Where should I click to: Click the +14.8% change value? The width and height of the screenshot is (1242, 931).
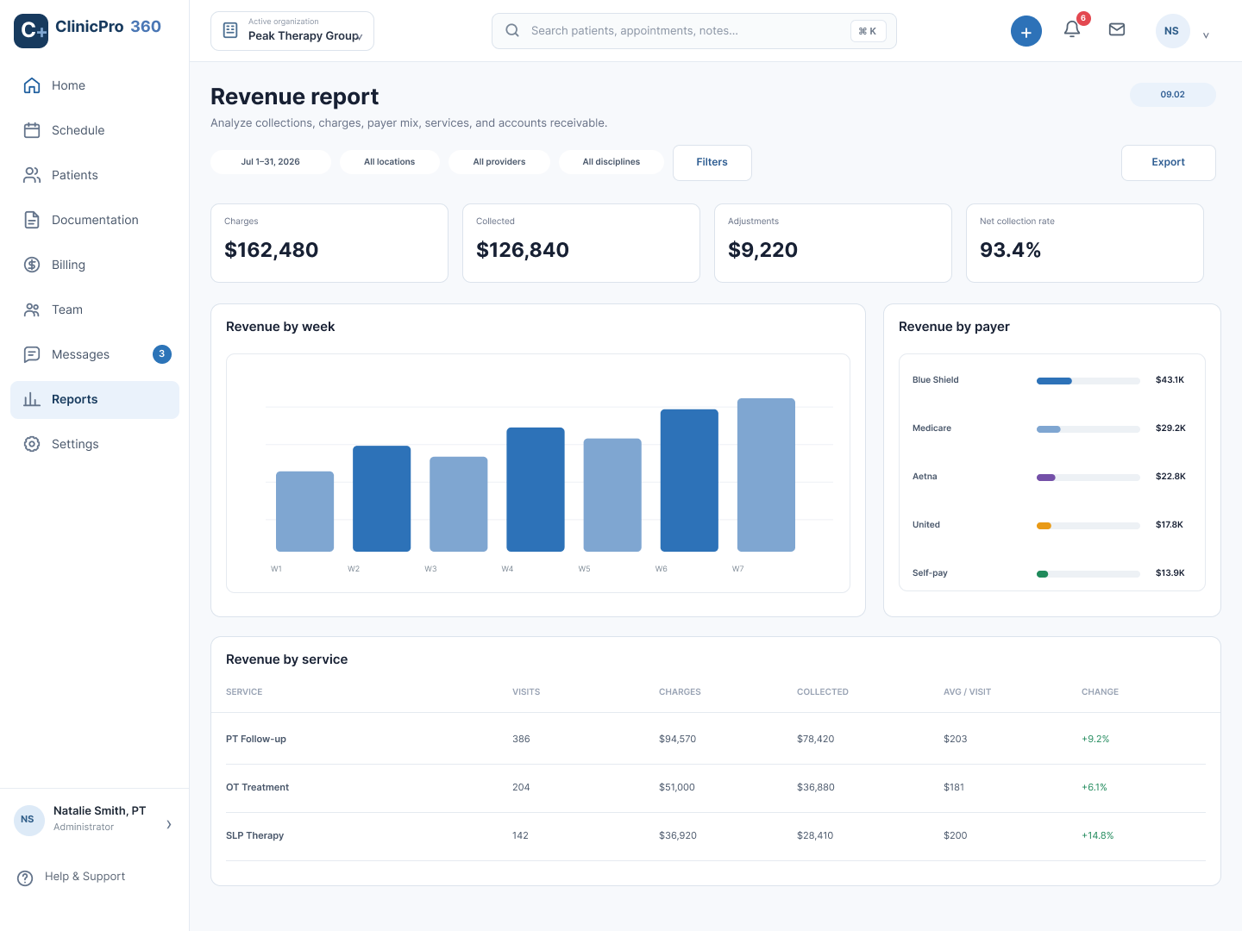tap(1098, 836)
